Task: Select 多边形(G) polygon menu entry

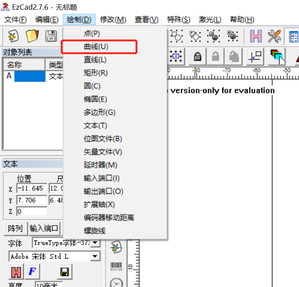Action: click(115, 112)
